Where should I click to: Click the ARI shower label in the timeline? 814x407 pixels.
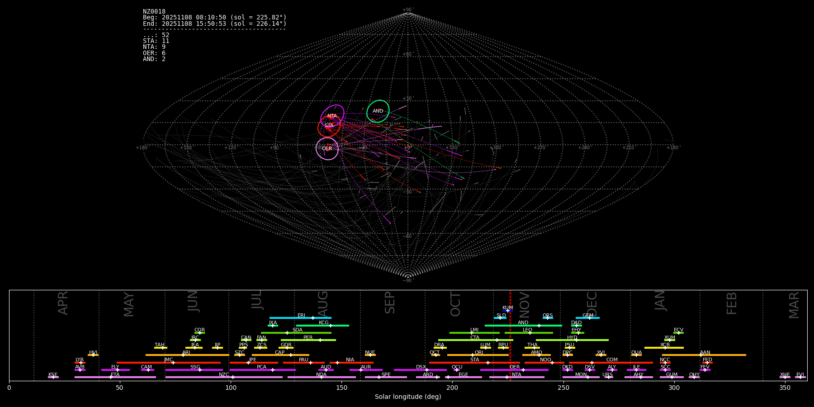pos(186,353)
